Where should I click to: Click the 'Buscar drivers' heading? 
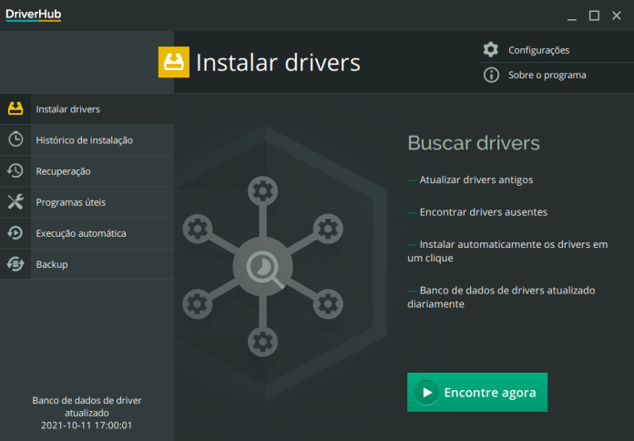[x=474, y=143]
